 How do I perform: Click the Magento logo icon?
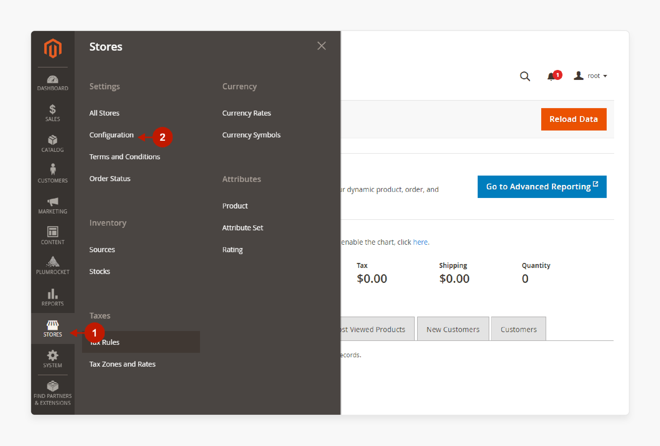[53, 49]
